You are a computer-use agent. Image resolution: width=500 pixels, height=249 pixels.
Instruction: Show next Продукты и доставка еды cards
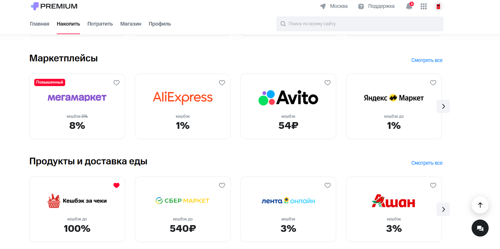tap(443, 209)
